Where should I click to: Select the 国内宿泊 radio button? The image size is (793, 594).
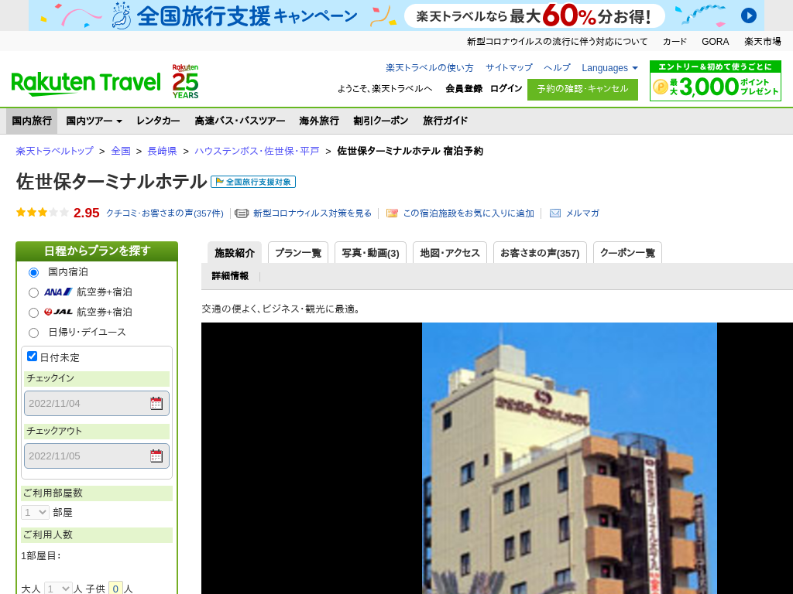[x=33, y=273]
